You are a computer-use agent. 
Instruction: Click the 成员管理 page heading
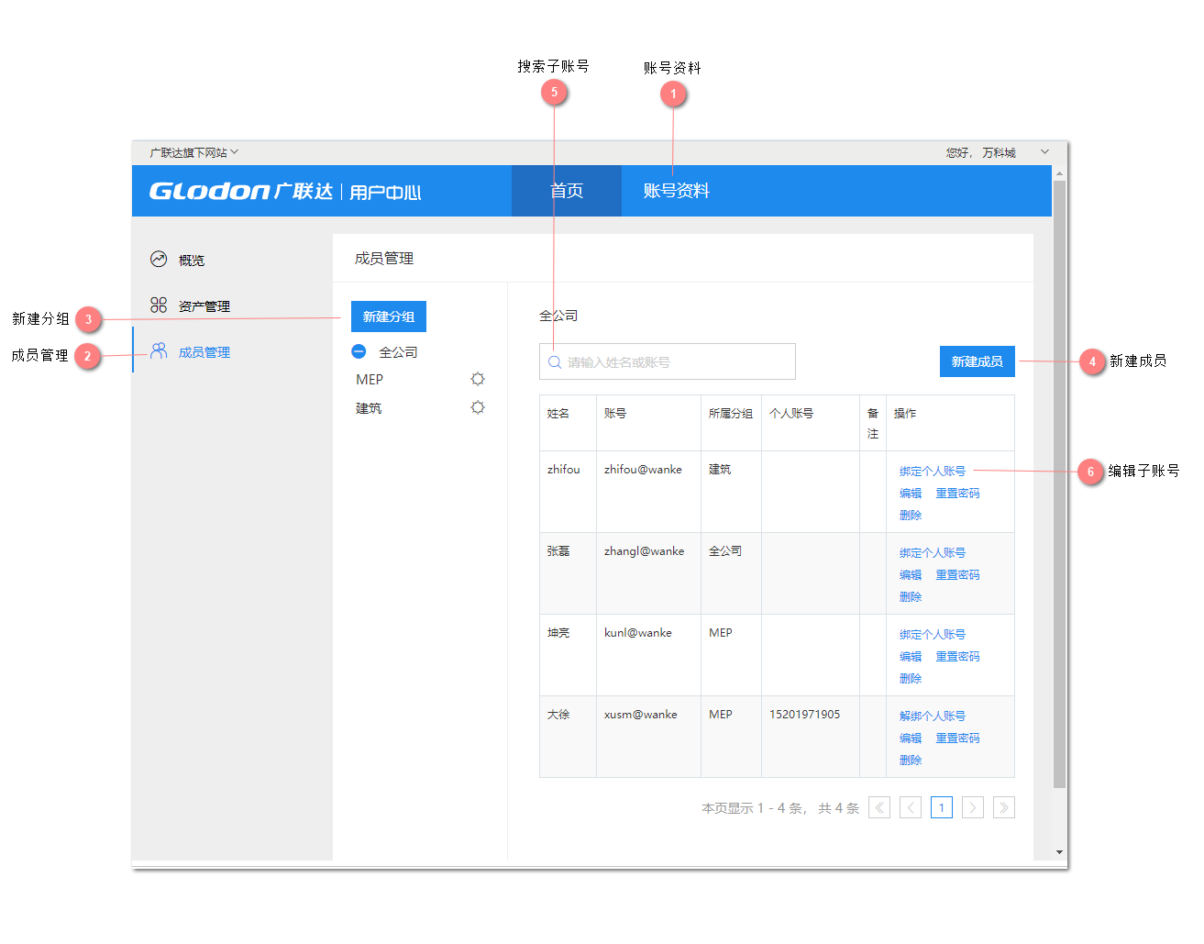click(384, 259)
